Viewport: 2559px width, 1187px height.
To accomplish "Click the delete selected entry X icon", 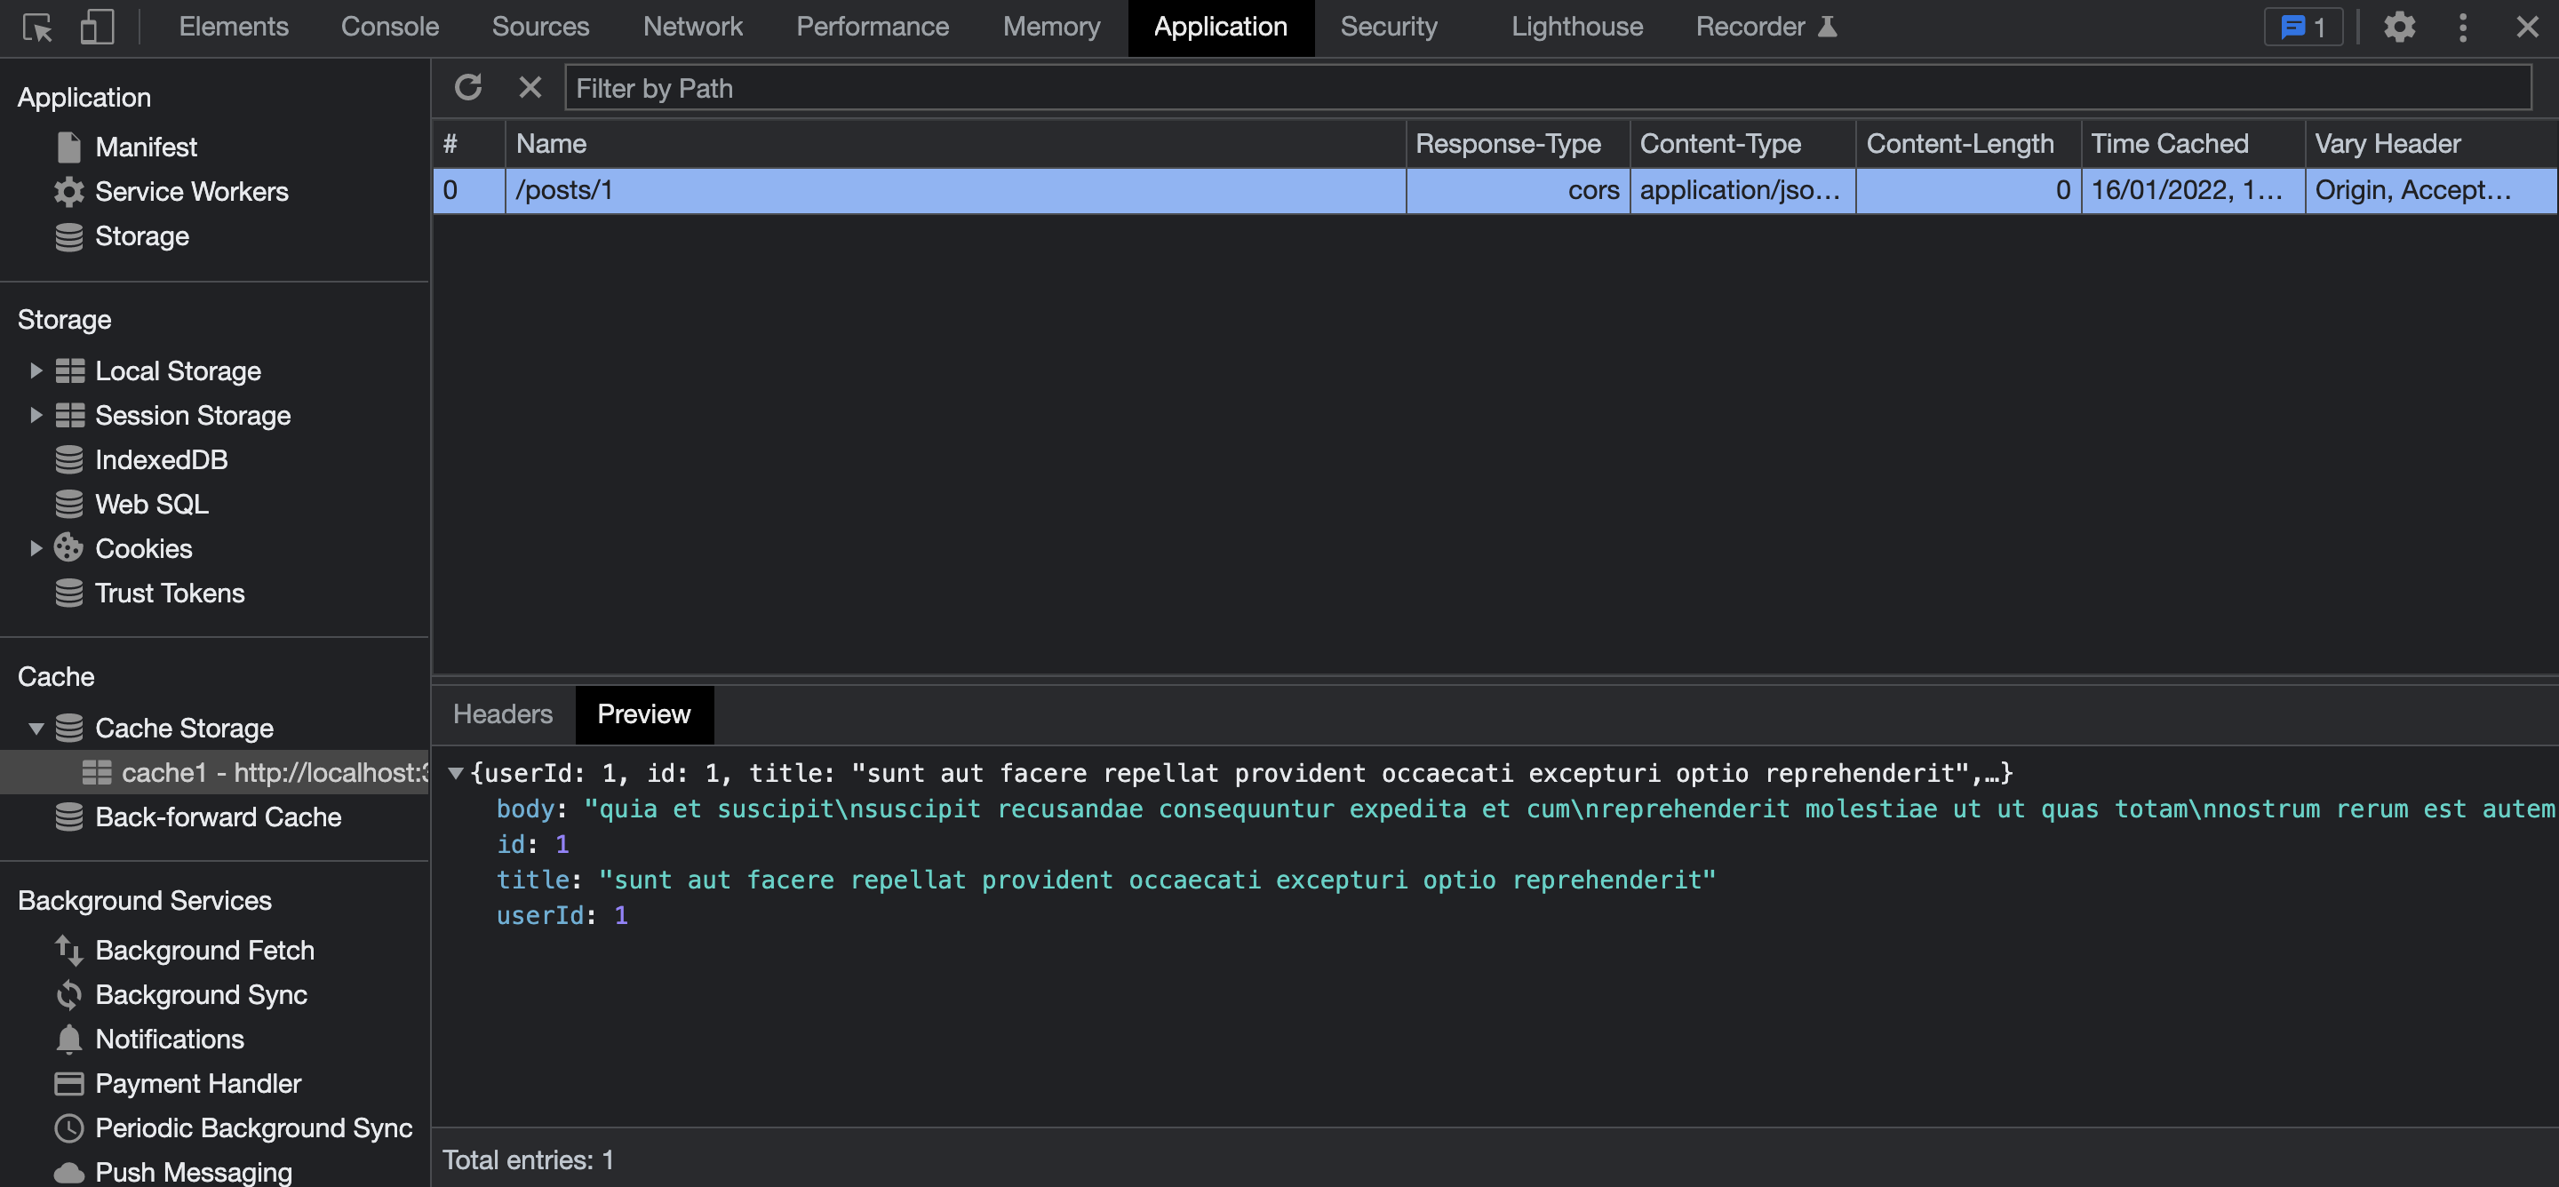I will [530, 87].
